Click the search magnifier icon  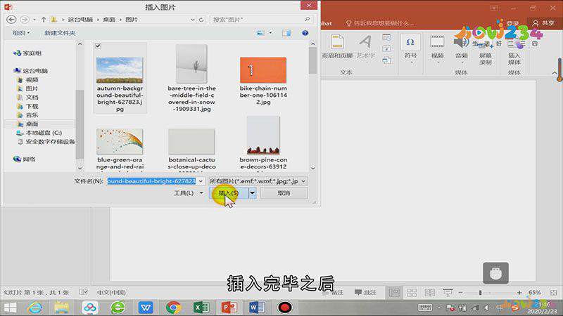[308, 19]
